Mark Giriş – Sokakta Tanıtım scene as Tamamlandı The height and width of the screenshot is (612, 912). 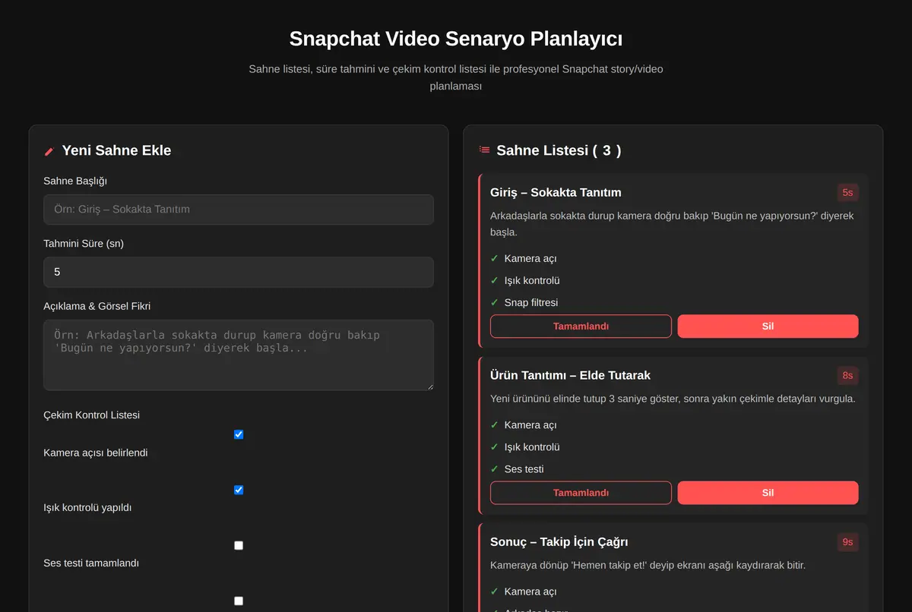point(581,327)
